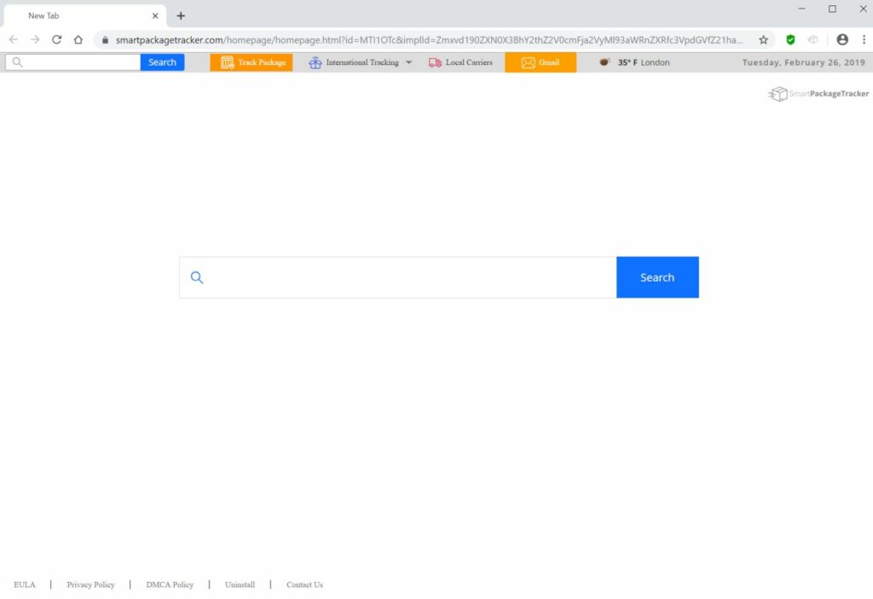
Task: Expand the International Tracking dropdown chevron
Action: [x=410, y=62]
